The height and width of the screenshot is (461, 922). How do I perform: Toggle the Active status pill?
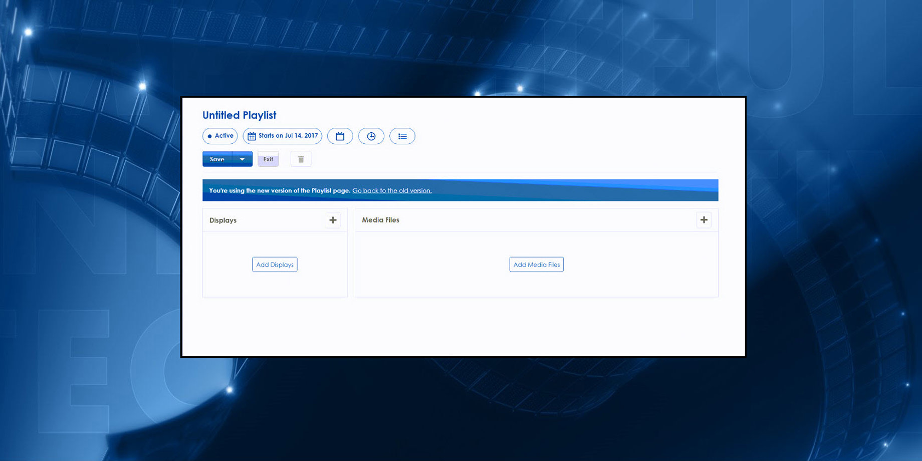click(220, 136)
